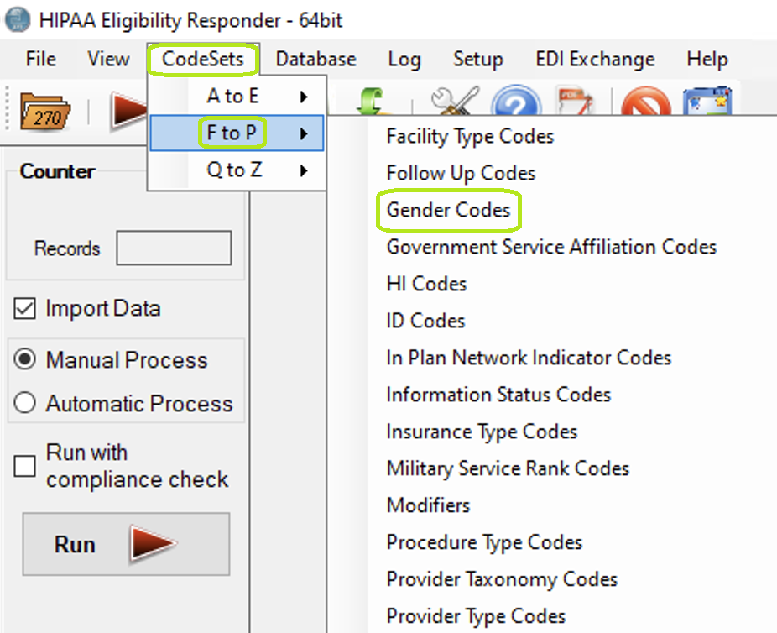
Task: Open the Setup menu
Action: coord(478,59)
